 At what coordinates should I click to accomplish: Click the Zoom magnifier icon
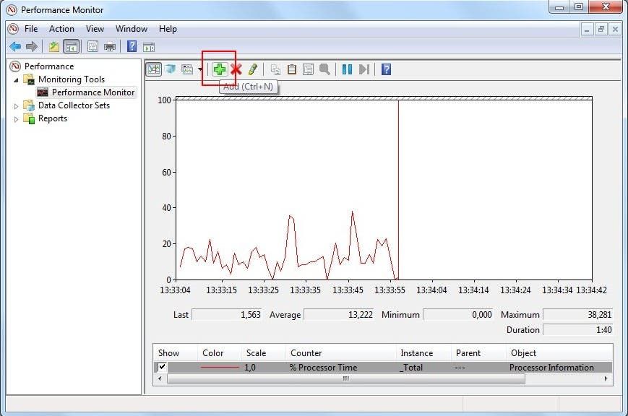point(324,69)
